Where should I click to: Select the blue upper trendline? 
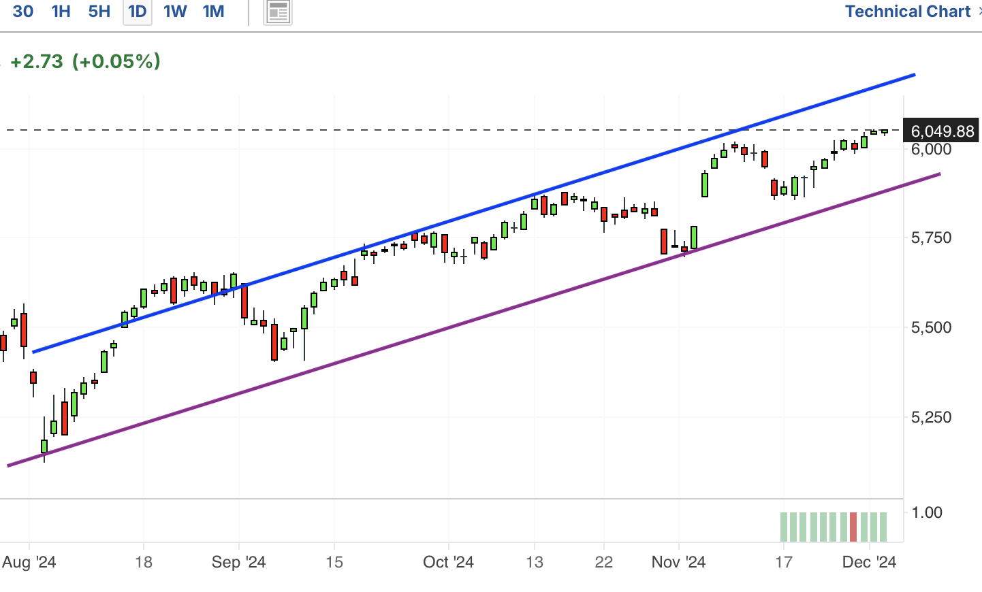point(474,214)
